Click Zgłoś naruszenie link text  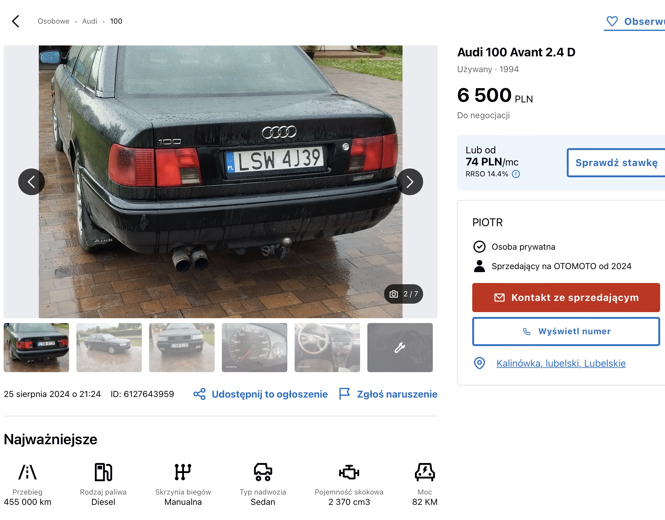coord(397,394)
